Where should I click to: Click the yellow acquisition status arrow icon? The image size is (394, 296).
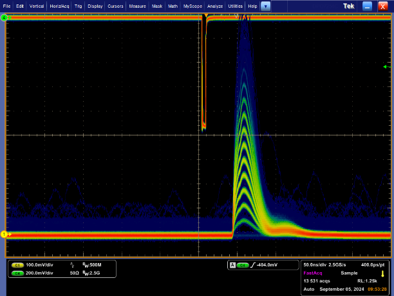(x=382, y=273)
